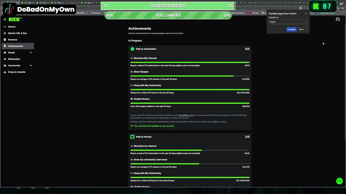Open the More options dropdown in translate popup

[x=302, y=29]
